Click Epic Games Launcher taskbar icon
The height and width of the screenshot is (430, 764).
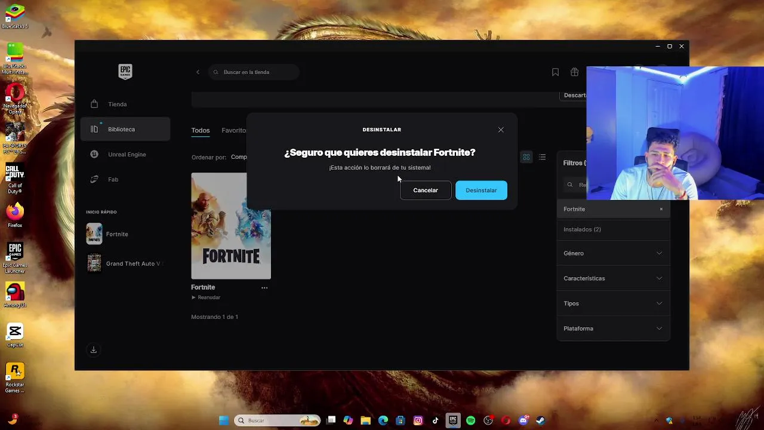click(x=453, y=420)
